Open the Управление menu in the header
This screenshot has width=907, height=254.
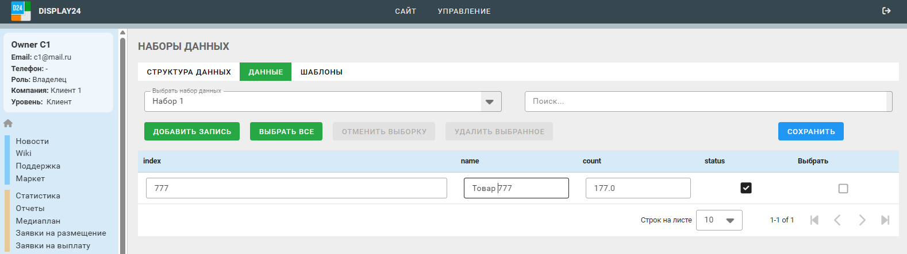coord(464,11)
